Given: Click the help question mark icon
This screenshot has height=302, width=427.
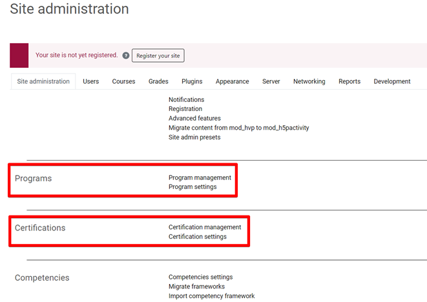Looking at the screenshot, I should [126, 55].
